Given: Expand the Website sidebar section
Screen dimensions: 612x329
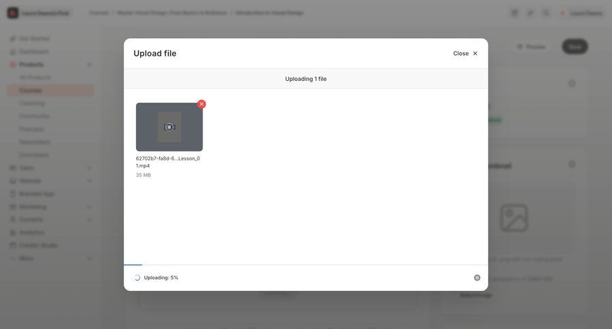Looking at the screenshot, I should click(x=89, y=181).
